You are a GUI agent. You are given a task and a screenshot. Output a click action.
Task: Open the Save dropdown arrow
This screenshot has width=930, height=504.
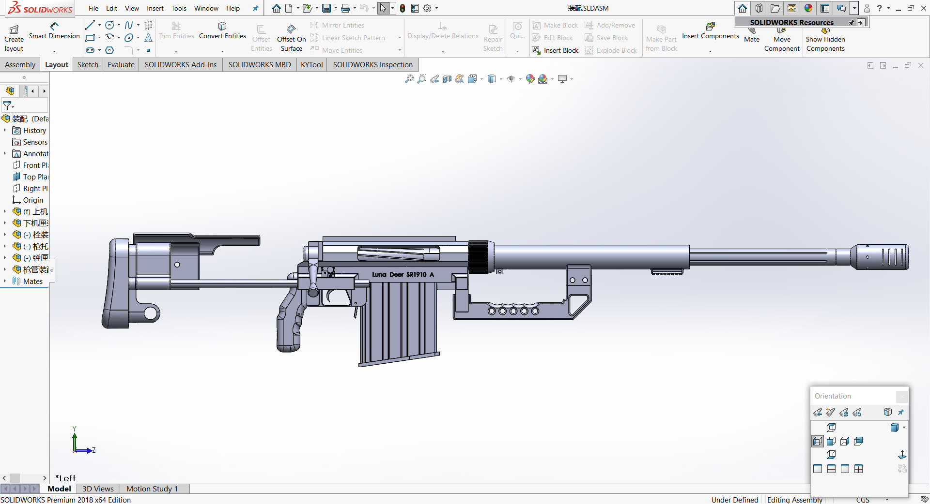click(x=336, y=8)
